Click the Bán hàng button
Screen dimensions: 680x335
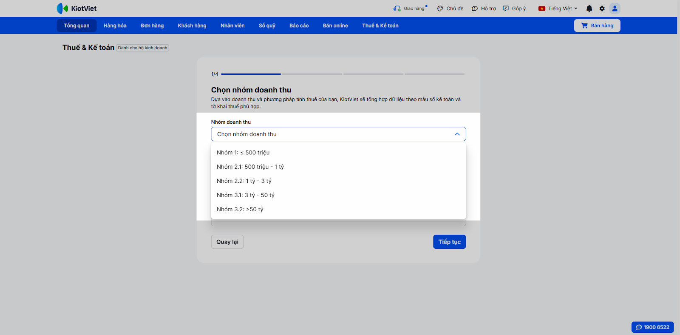click(x=597, y=26)
